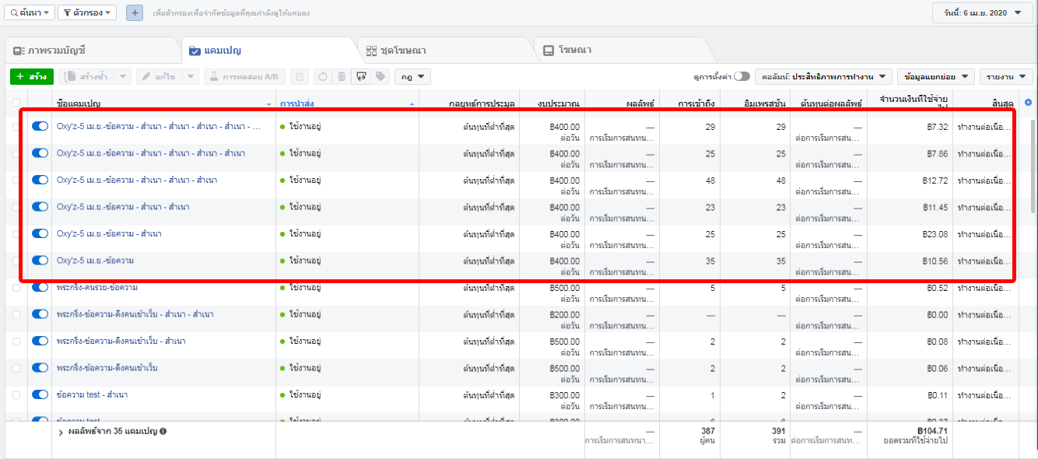Expand the ผลลัพธ์จาก 35 แคมเปญ summary row
Screen dimensions: 1038x459
[61, 431]
